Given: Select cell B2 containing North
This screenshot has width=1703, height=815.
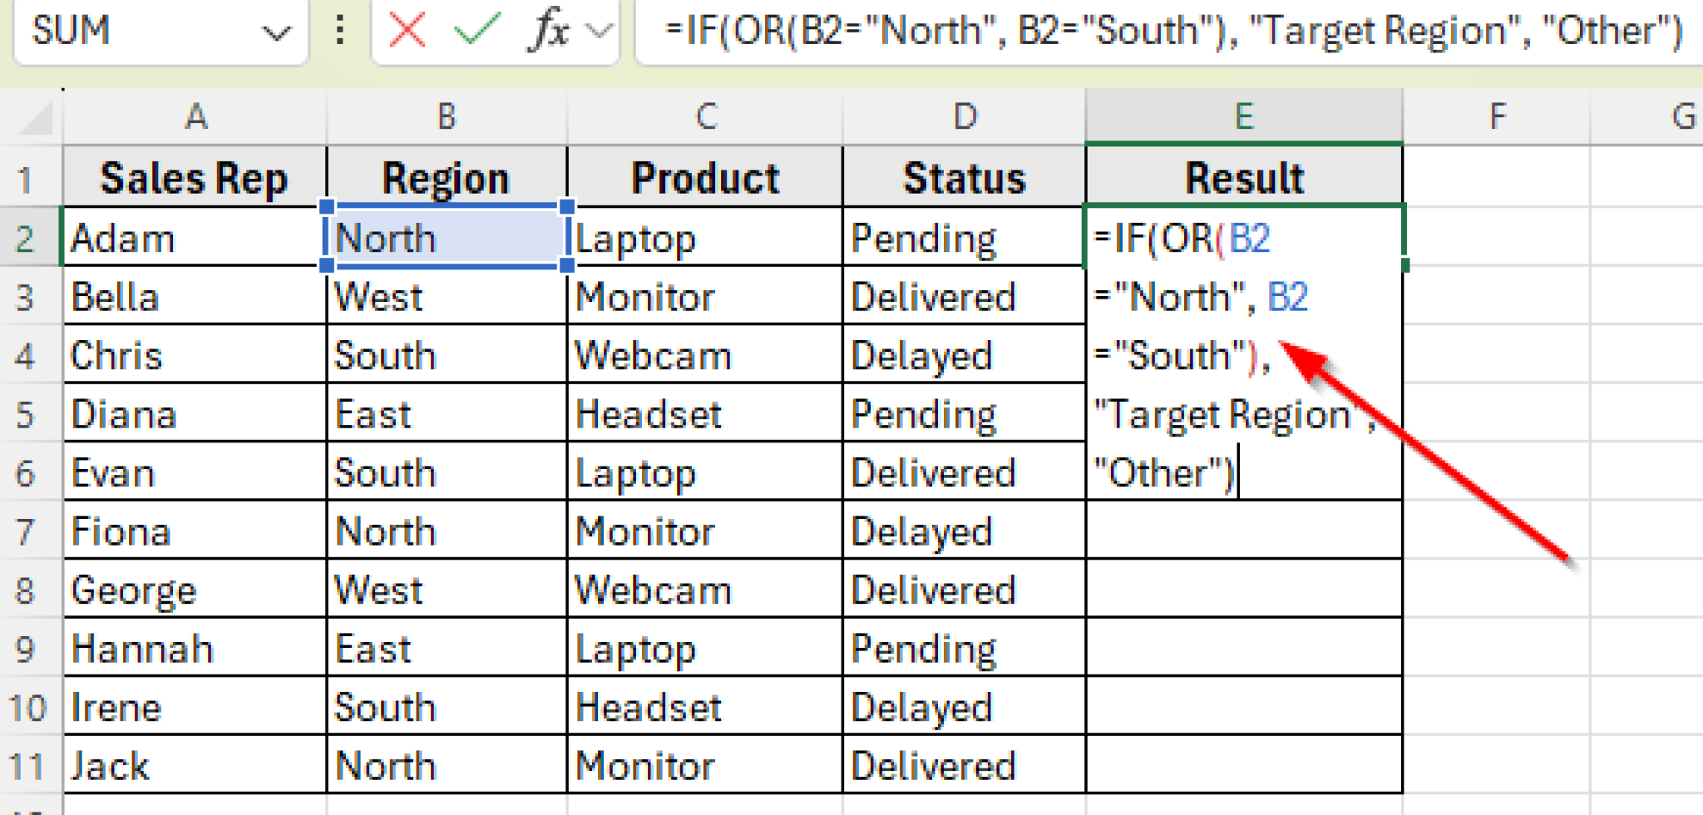Looking at the screenshot, I should [447, 239].
